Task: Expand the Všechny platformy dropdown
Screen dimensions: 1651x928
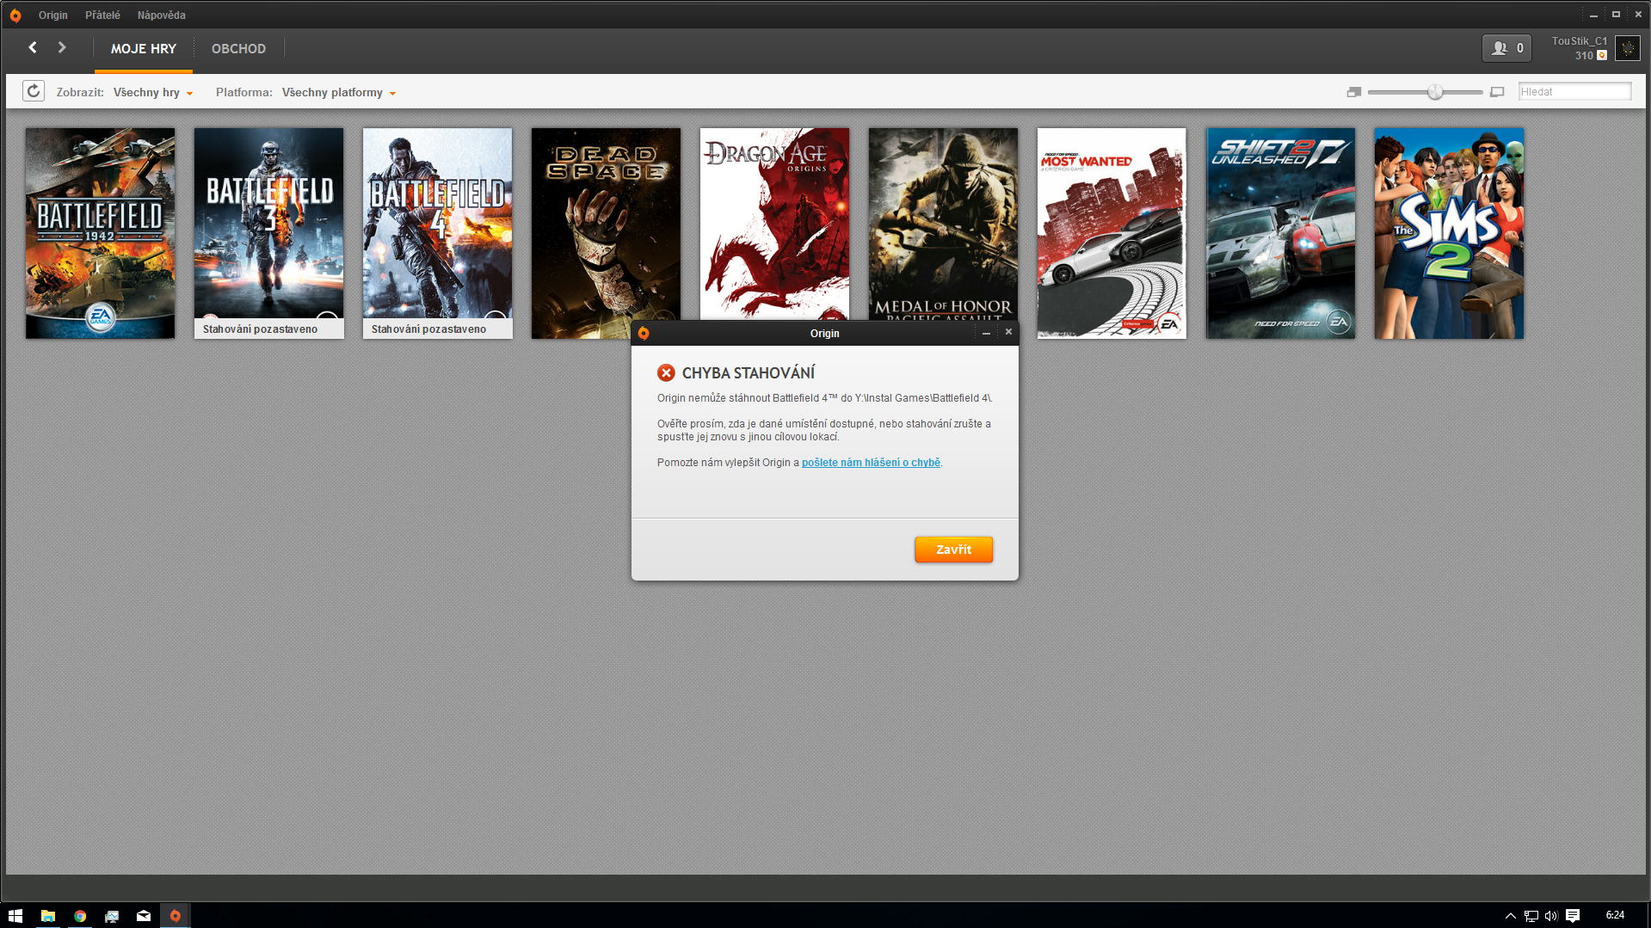Action: [339, 93]
